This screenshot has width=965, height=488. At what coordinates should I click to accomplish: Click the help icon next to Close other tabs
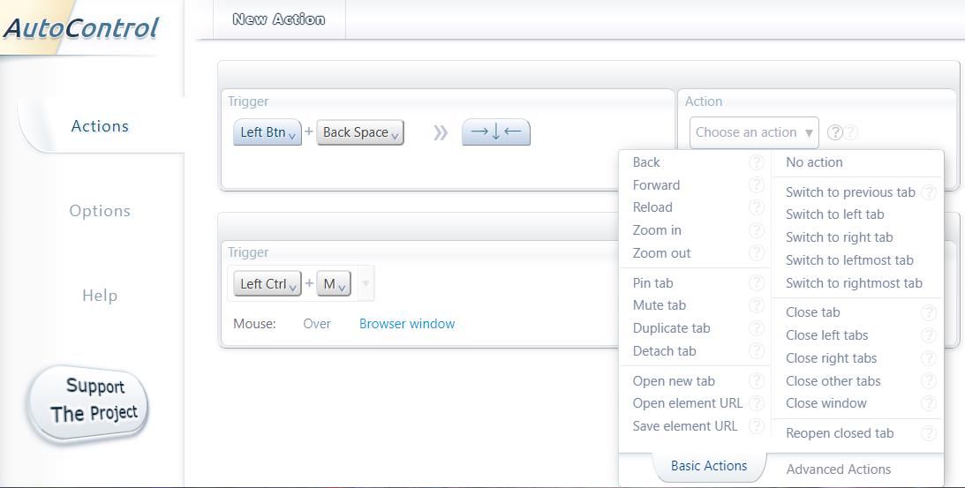(x=929, y=381)
